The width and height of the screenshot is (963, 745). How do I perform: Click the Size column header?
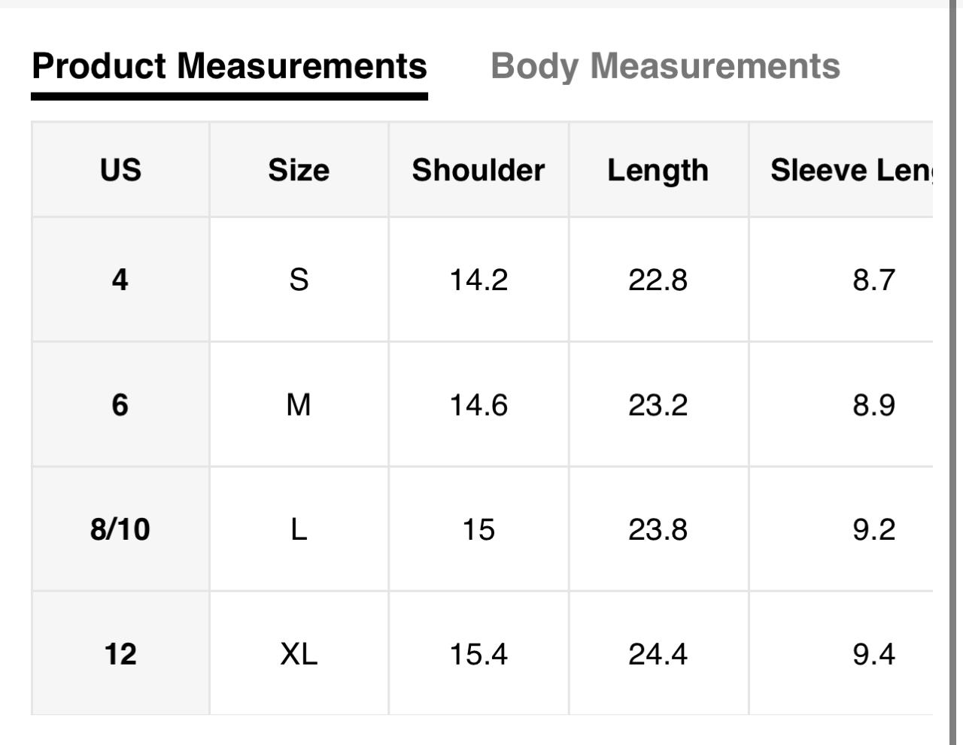coord(299,170)
